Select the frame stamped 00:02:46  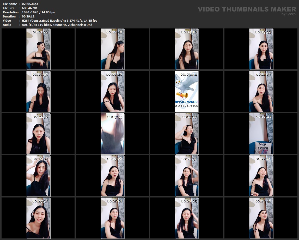112,49
